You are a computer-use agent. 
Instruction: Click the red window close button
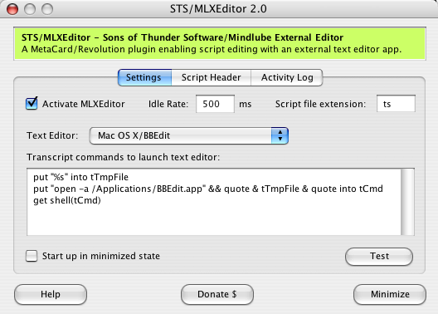(x=12, y=9)
